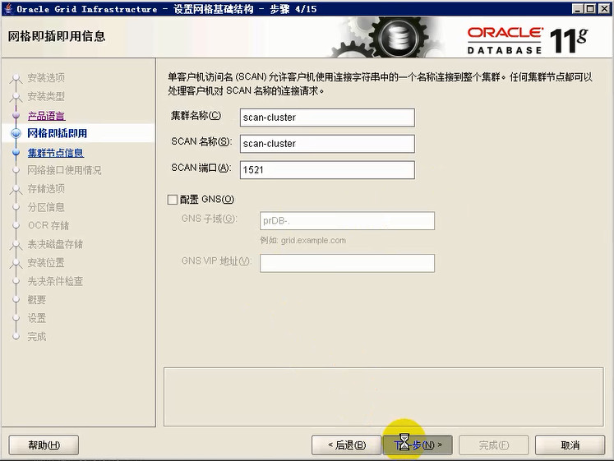
Task: Click the 例如: grid.example.com hint text
Action: (303, 240)
